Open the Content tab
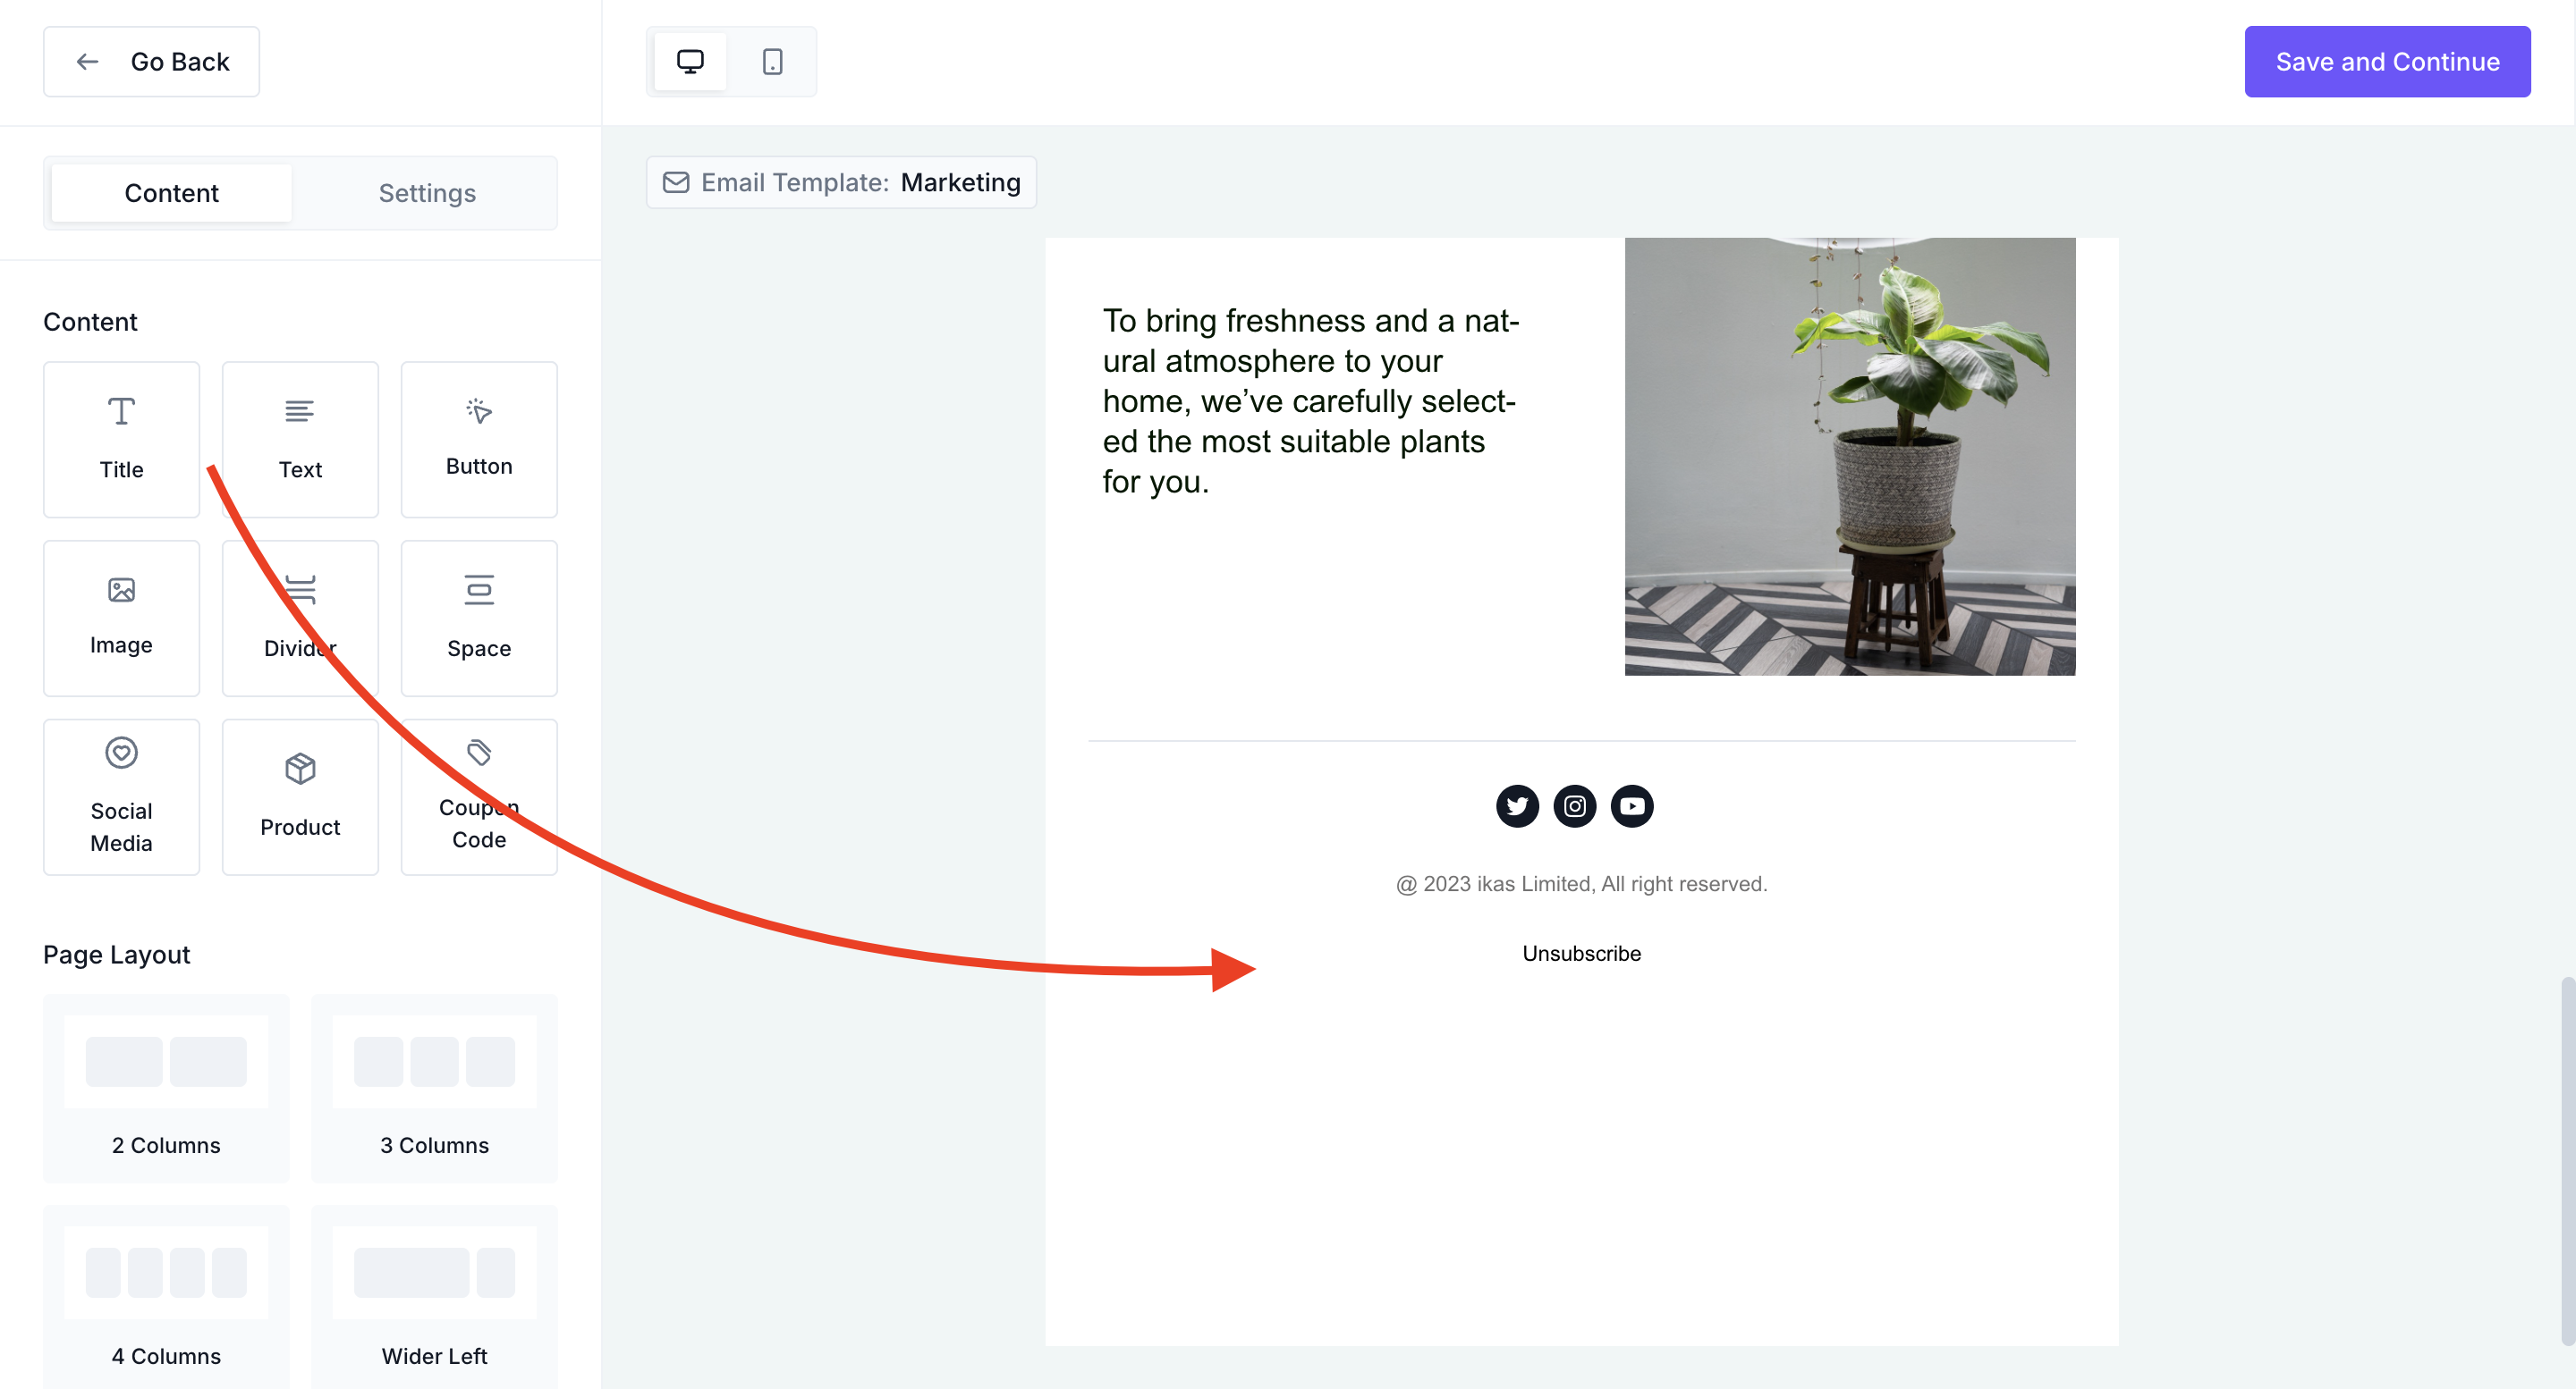Image resolution: width=2576 pixels, height=1389 pixels. click(171, 193)
